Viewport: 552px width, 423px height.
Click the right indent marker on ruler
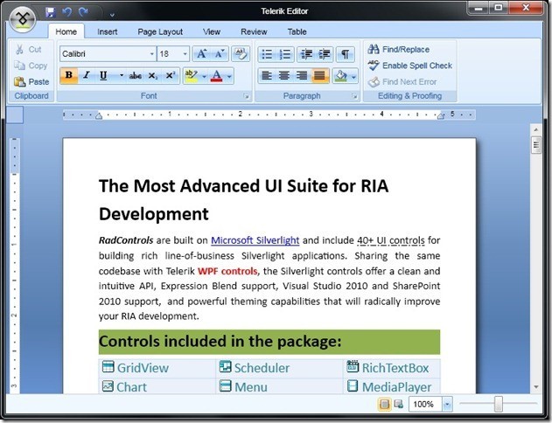[441, 115]
